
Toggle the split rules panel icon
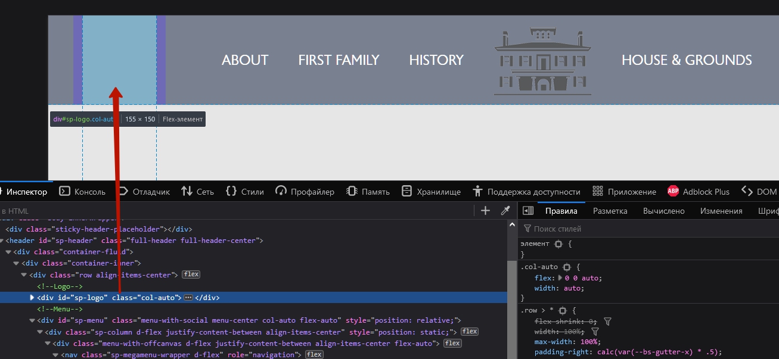[x=528, y=211]
